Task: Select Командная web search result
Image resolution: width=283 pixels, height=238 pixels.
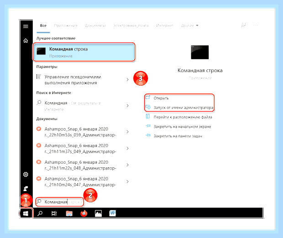Action: (73, 106)
